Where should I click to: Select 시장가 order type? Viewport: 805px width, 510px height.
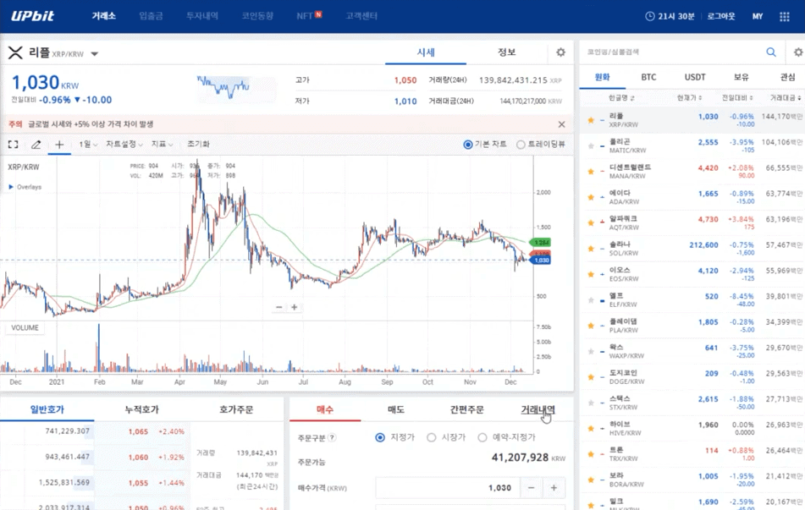(431, 437)
